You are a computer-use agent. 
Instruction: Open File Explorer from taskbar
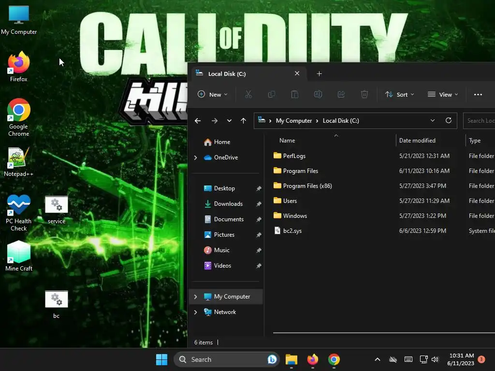[x=291, y=359]
